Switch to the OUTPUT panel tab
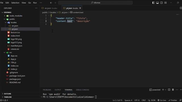 (58, 90)
